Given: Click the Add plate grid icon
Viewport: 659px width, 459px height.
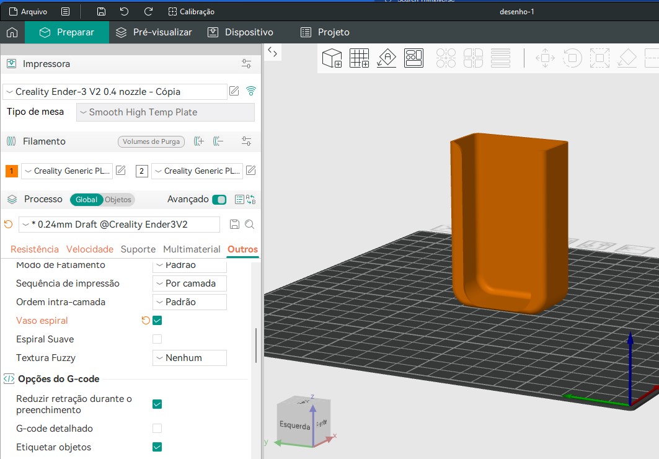Looking at the screenshot, I should 360,58.
